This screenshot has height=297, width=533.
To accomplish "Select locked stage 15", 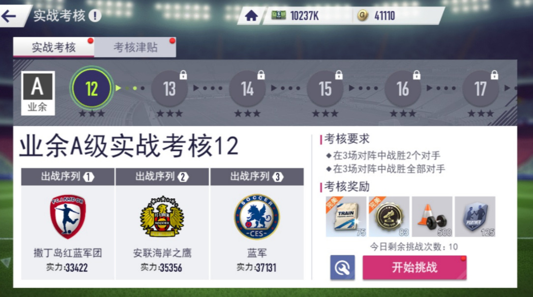I will (x=325, y=88).
